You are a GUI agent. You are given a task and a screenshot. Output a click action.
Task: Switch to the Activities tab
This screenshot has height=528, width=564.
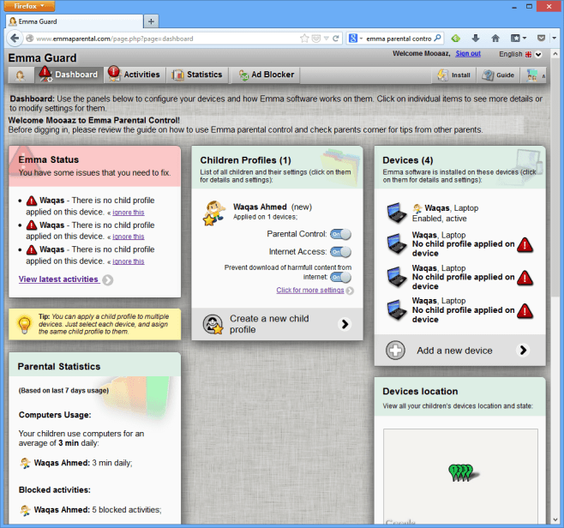click(135, 75)
